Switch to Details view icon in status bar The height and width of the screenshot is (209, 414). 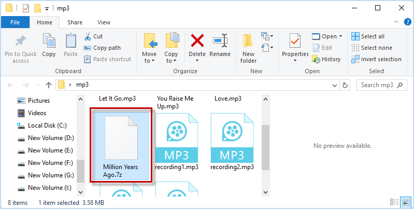394,202
